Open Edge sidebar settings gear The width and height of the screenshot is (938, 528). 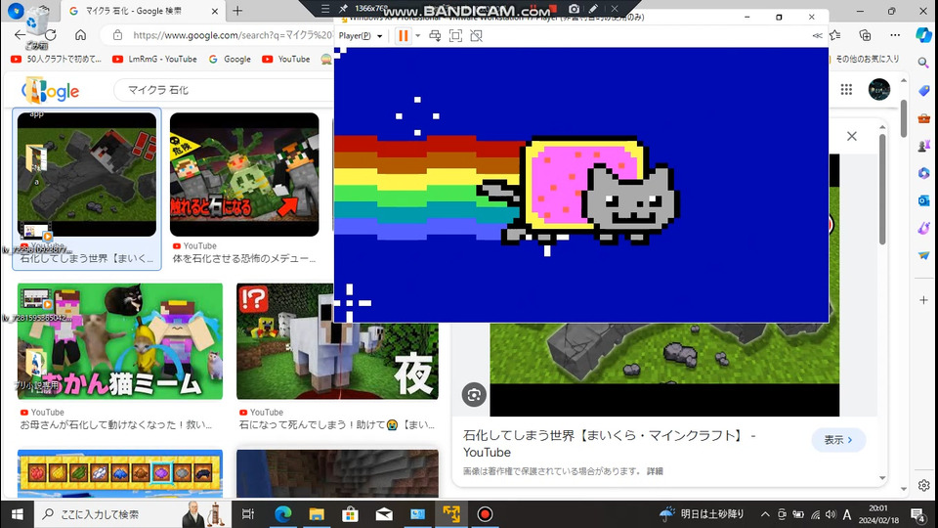coord(923,486)
